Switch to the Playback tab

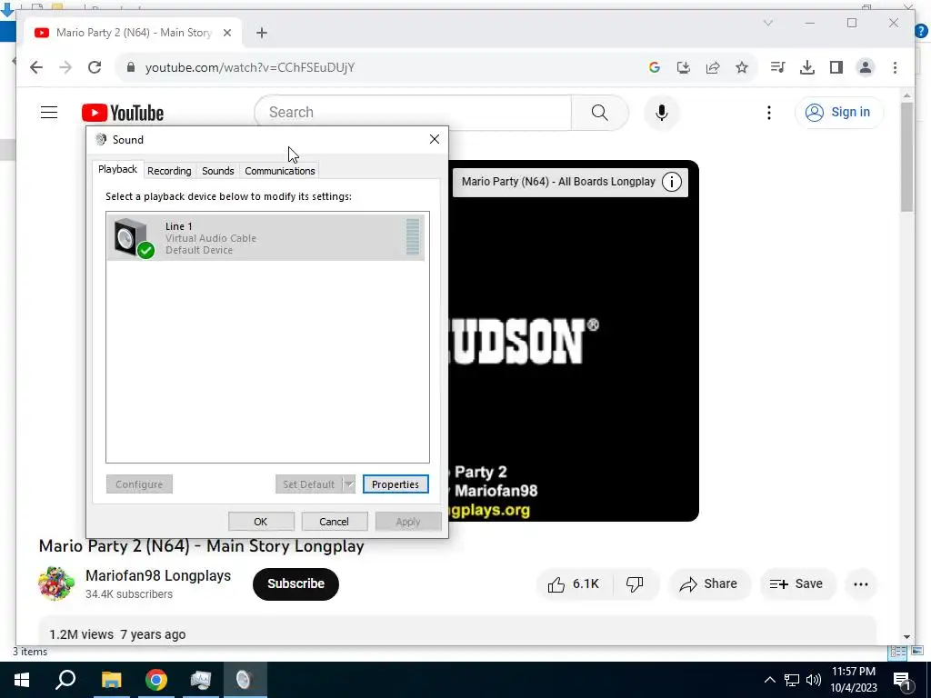[x=117, y=169]
